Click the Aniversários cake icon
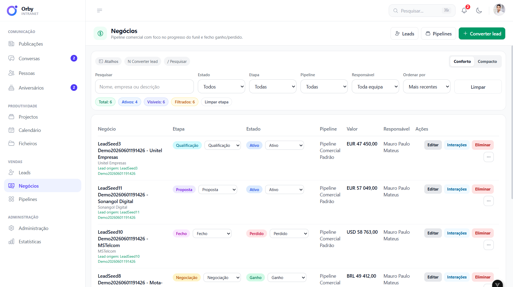 pyautogui.click(x=11, y=88)
